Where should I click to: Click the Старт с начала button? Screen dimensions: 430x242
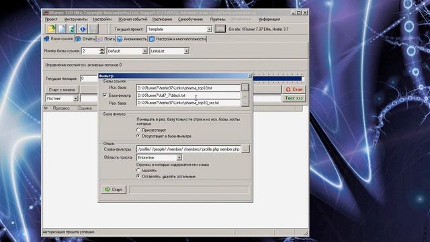(x=62, y=89)
